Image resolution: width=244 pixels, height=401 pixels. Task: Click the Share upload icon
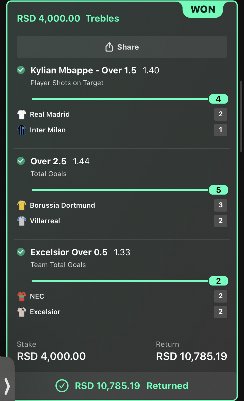109,47
